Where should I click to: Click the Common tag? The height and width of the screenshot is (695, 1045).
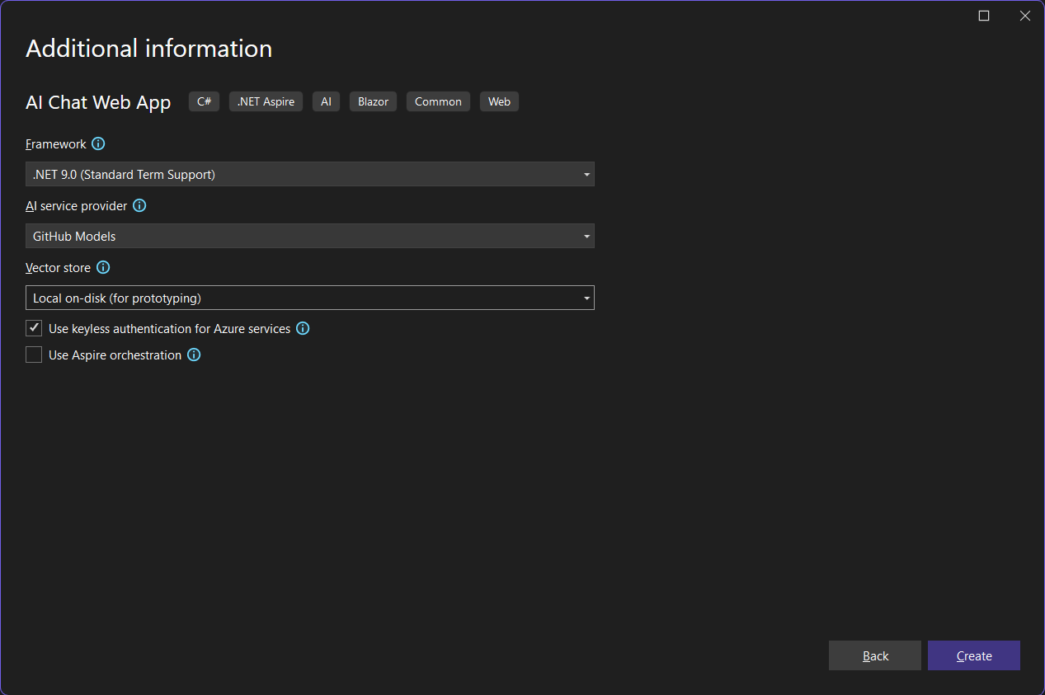pyautogui.click(x=438, y=101)
